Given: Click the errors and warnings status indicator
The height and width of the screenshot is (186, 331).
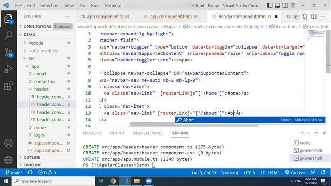Looking at the screenshot, I should coord(47,173).
